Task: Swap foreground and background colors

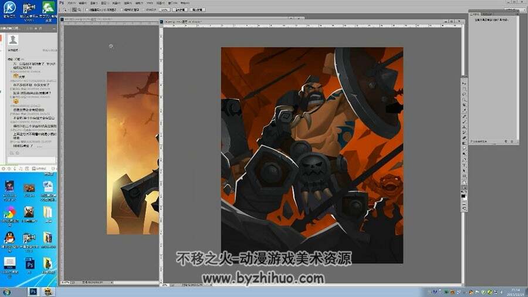Action: pos(466,191)
